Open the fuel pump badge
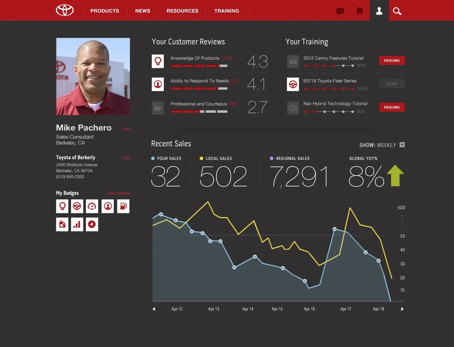The height and width of the screenshot is (347, 454). (x=123, y=206)
